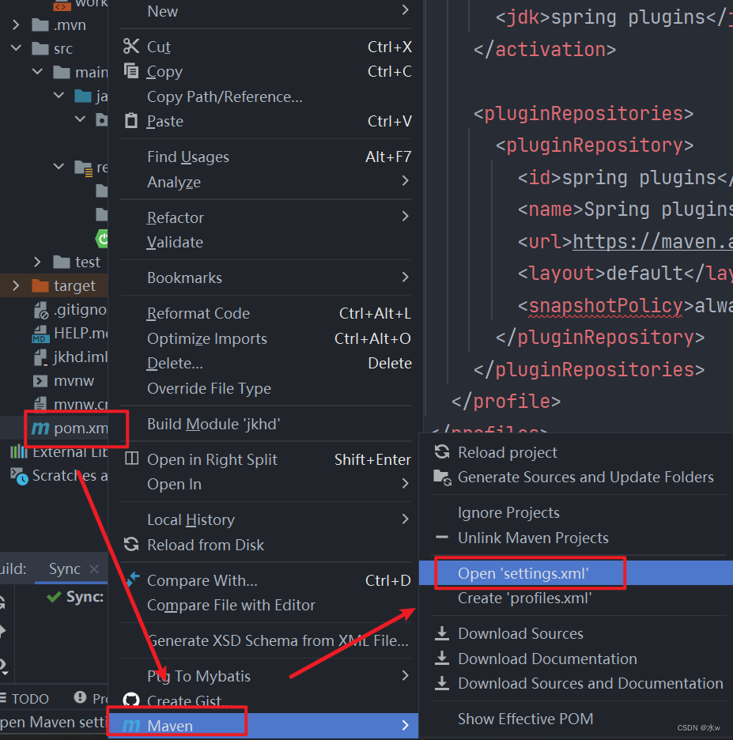Click the External Libraries icon

coord(18,451)
